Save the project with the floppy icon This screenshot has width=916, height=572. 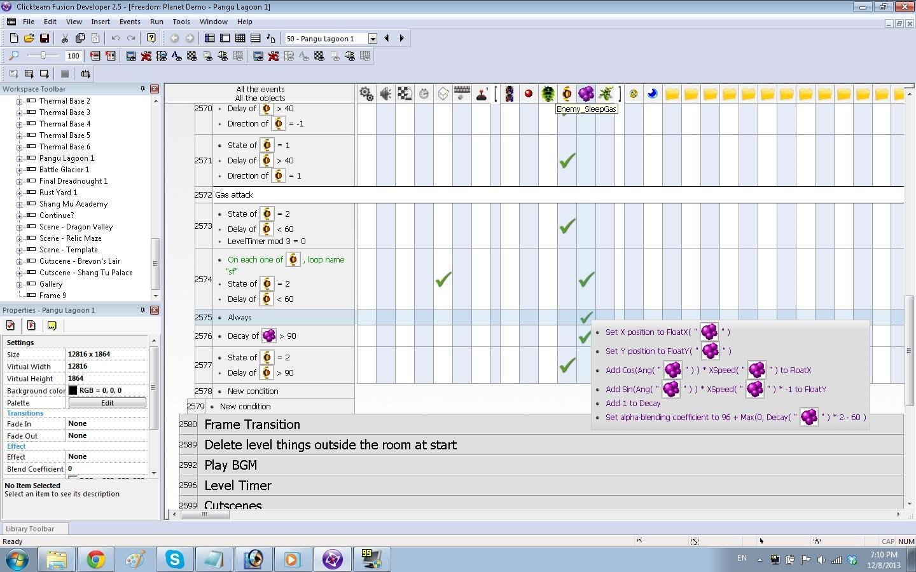44,39
